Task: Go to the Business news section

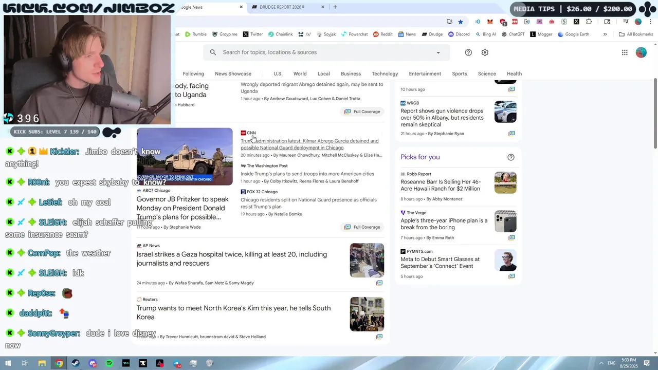Action: click(x=351, y=73)
